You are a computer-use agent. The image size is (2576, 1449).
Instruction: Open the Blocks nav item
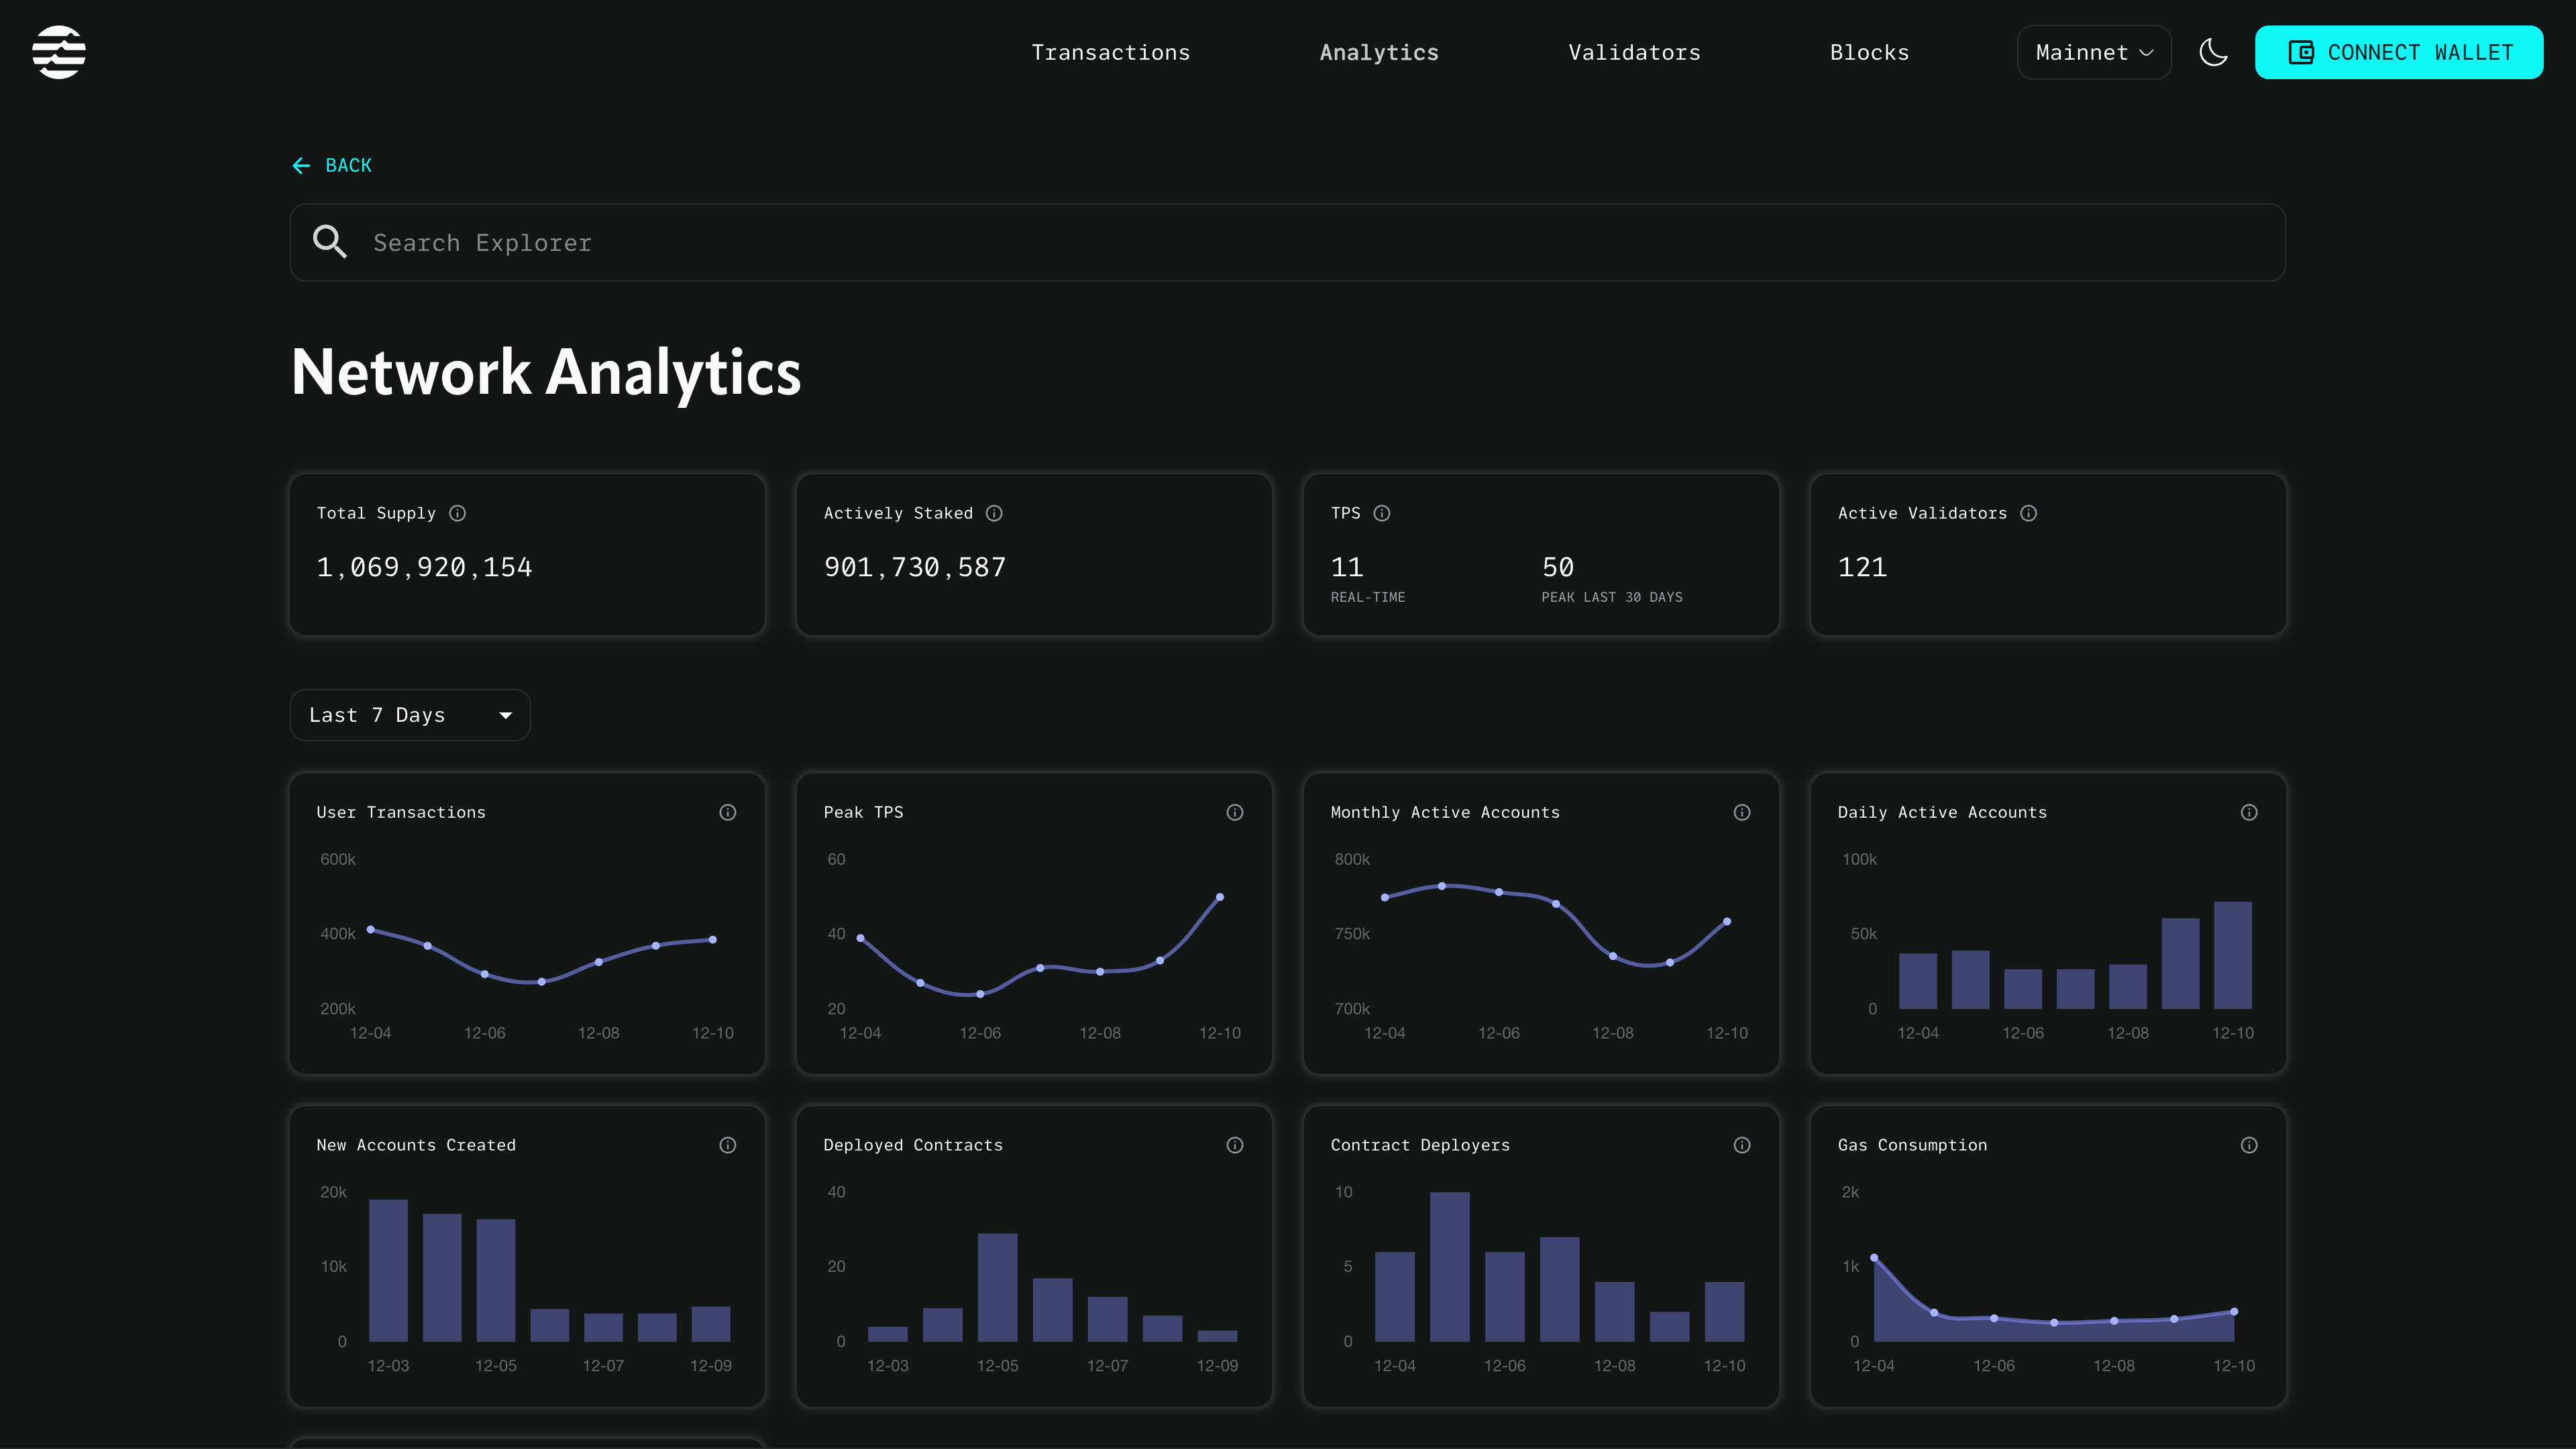point(1868,52)
